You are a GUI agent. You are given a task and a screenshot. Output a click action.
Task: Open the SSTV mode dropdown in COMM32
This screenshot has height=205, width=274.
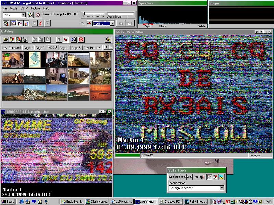23,15
